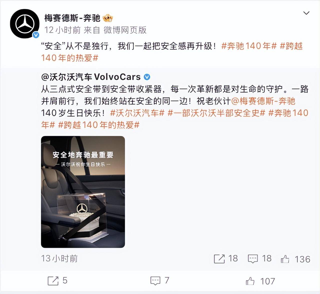Repost the quoted Volvo post (18)
320x294 pixels.
click(226, 258)
